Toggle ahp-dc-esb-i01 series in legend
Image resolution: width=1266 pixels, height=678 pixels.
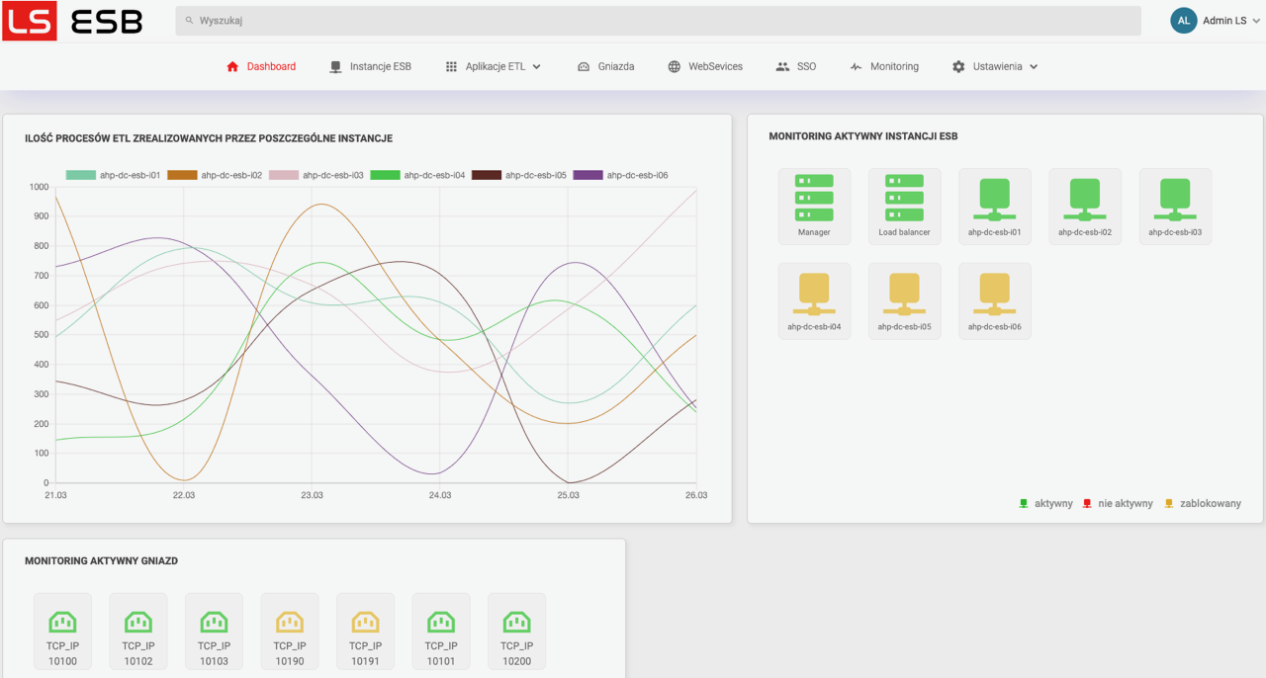113,175
